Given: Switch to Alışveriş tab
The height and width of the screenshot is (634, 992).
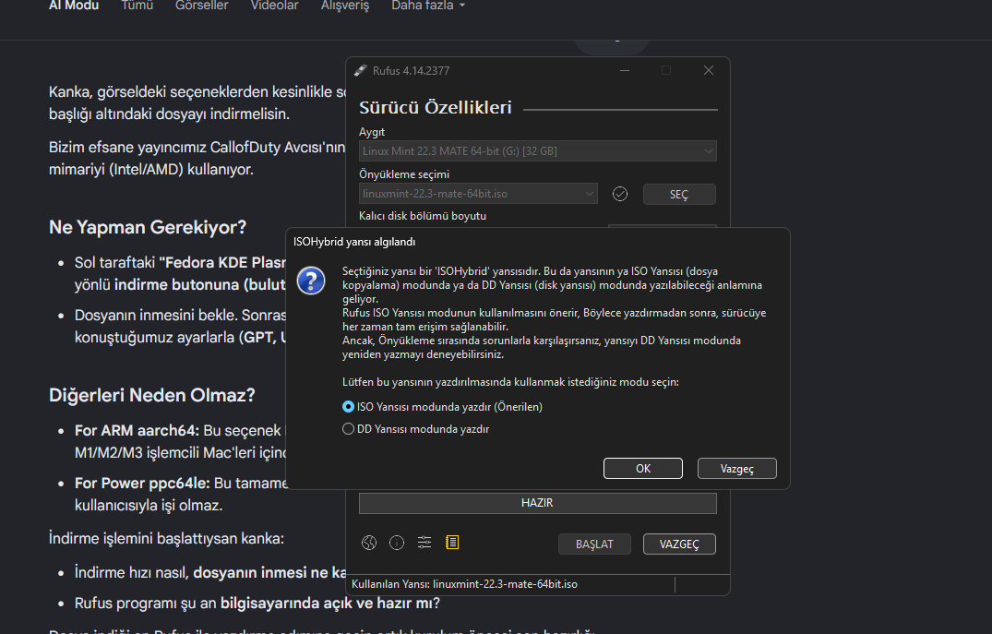Looking at the screenshot, I should [x=345, y=6].
